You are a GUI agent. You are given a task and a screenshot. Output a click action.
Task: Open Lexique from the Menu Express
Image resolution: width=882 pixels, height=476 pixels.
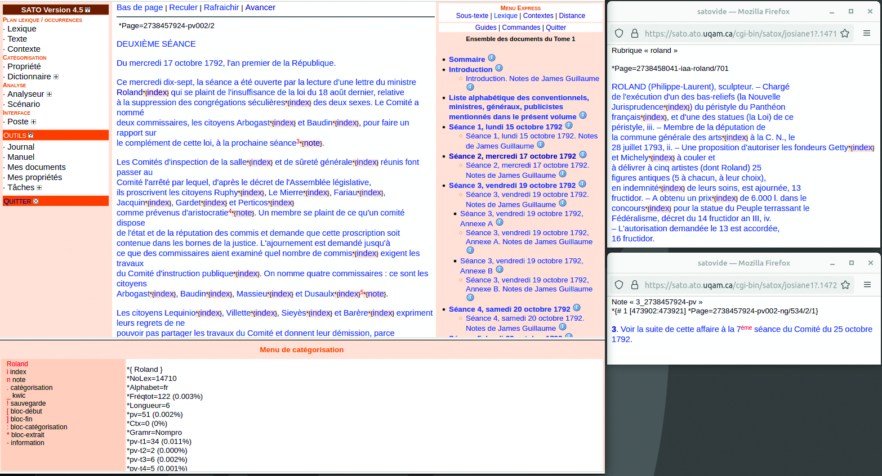tap(505, 16)
